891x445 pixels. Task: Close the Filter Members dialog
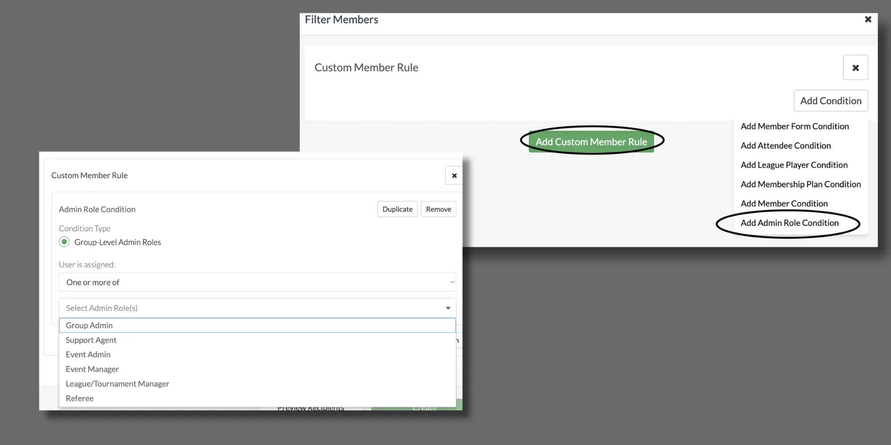point(868,20)
